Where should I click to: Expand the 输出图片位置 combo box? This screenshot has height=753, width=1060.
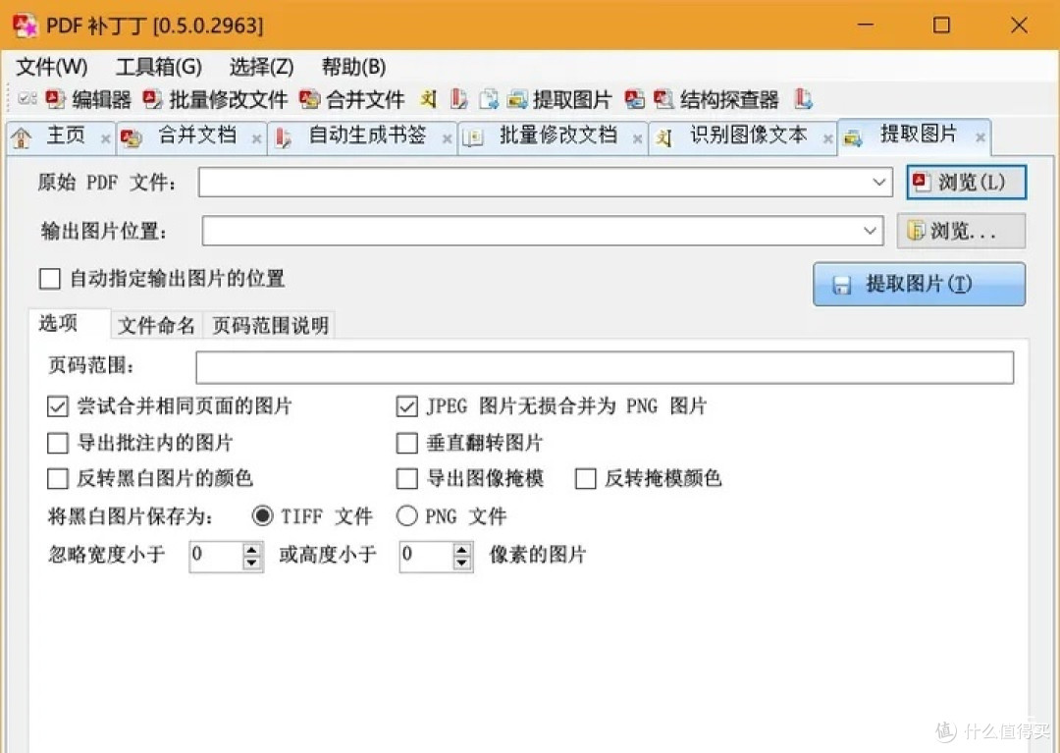tap(869, 231)
